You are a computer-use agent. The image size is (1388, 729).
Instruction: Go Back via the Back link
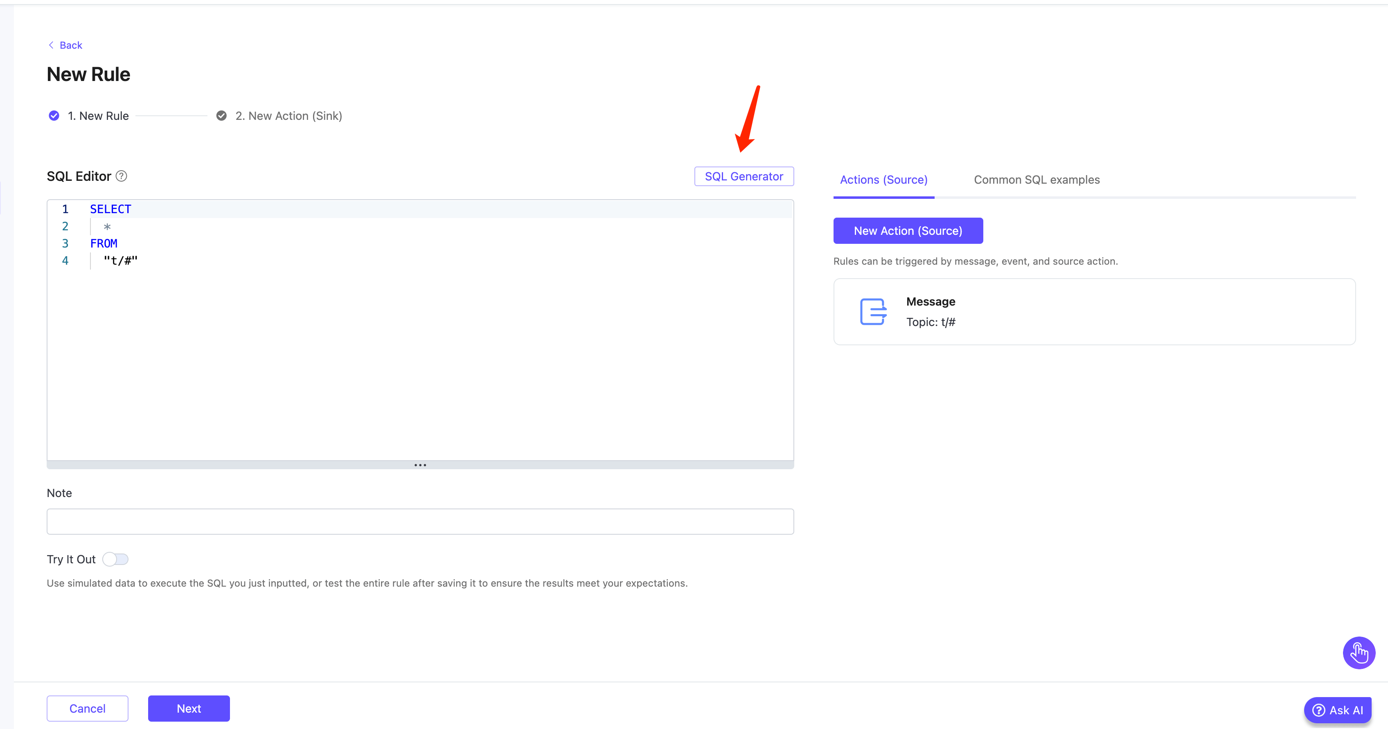click(70, 45)
